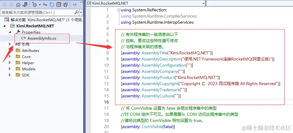
Task: Collapse all nodes with the Collapse All icon
Action: (x=59, y=5)
